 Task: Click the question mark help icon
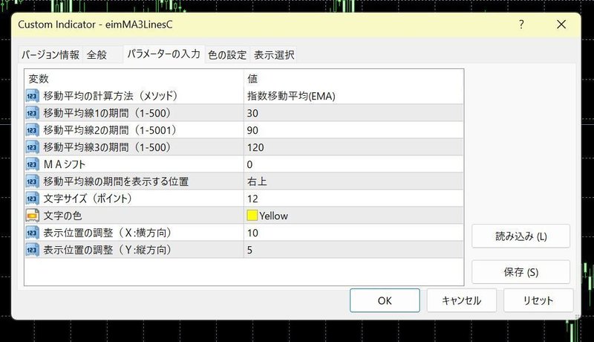[x=522, y=25]
